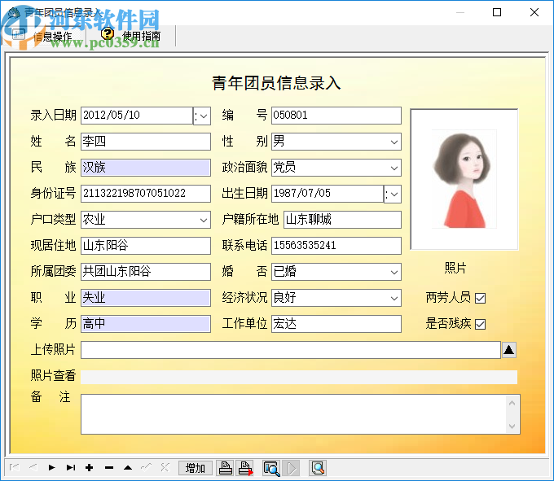Image resolution: width=554 pixels, height=481 pixels.
Task: Click the printer icon with red arrow
Action: [x=245, y=468]
